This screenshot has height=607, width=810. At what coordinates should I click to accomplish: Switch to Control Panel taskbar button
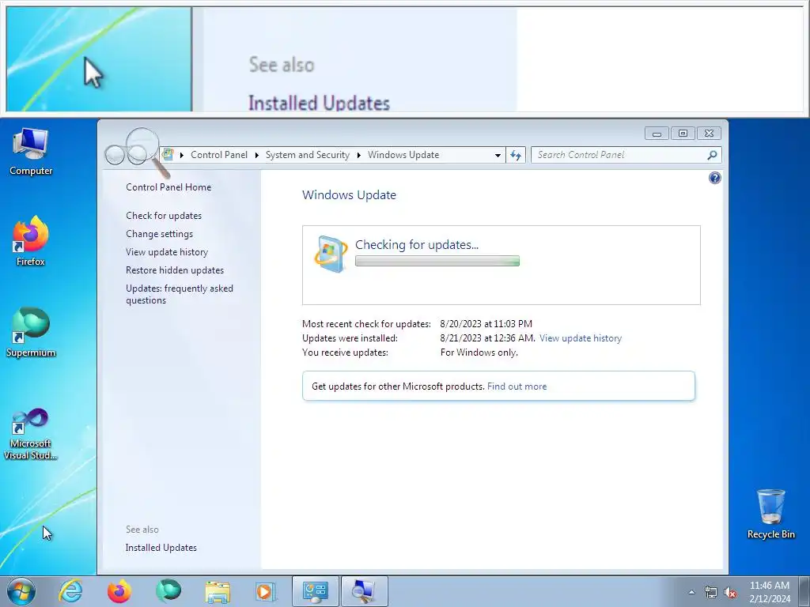point(315,591)
